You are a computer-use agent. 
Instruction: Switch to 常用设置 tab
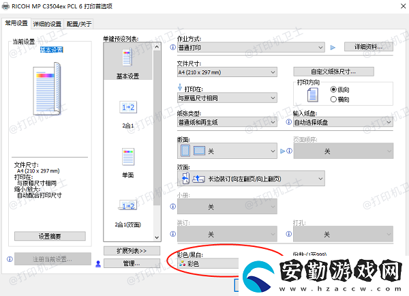pyautogui.click(x=16, y=23)
